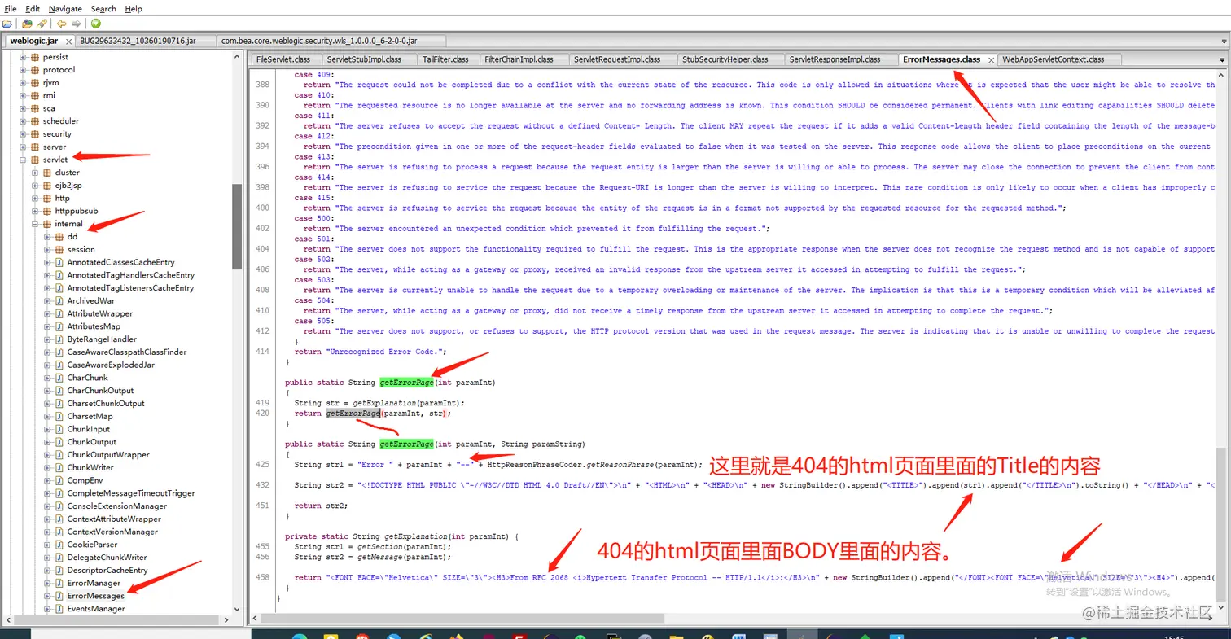Collapse the internal package node
The height and width of the screenshot is (639, 1231).
pos(35,224)
